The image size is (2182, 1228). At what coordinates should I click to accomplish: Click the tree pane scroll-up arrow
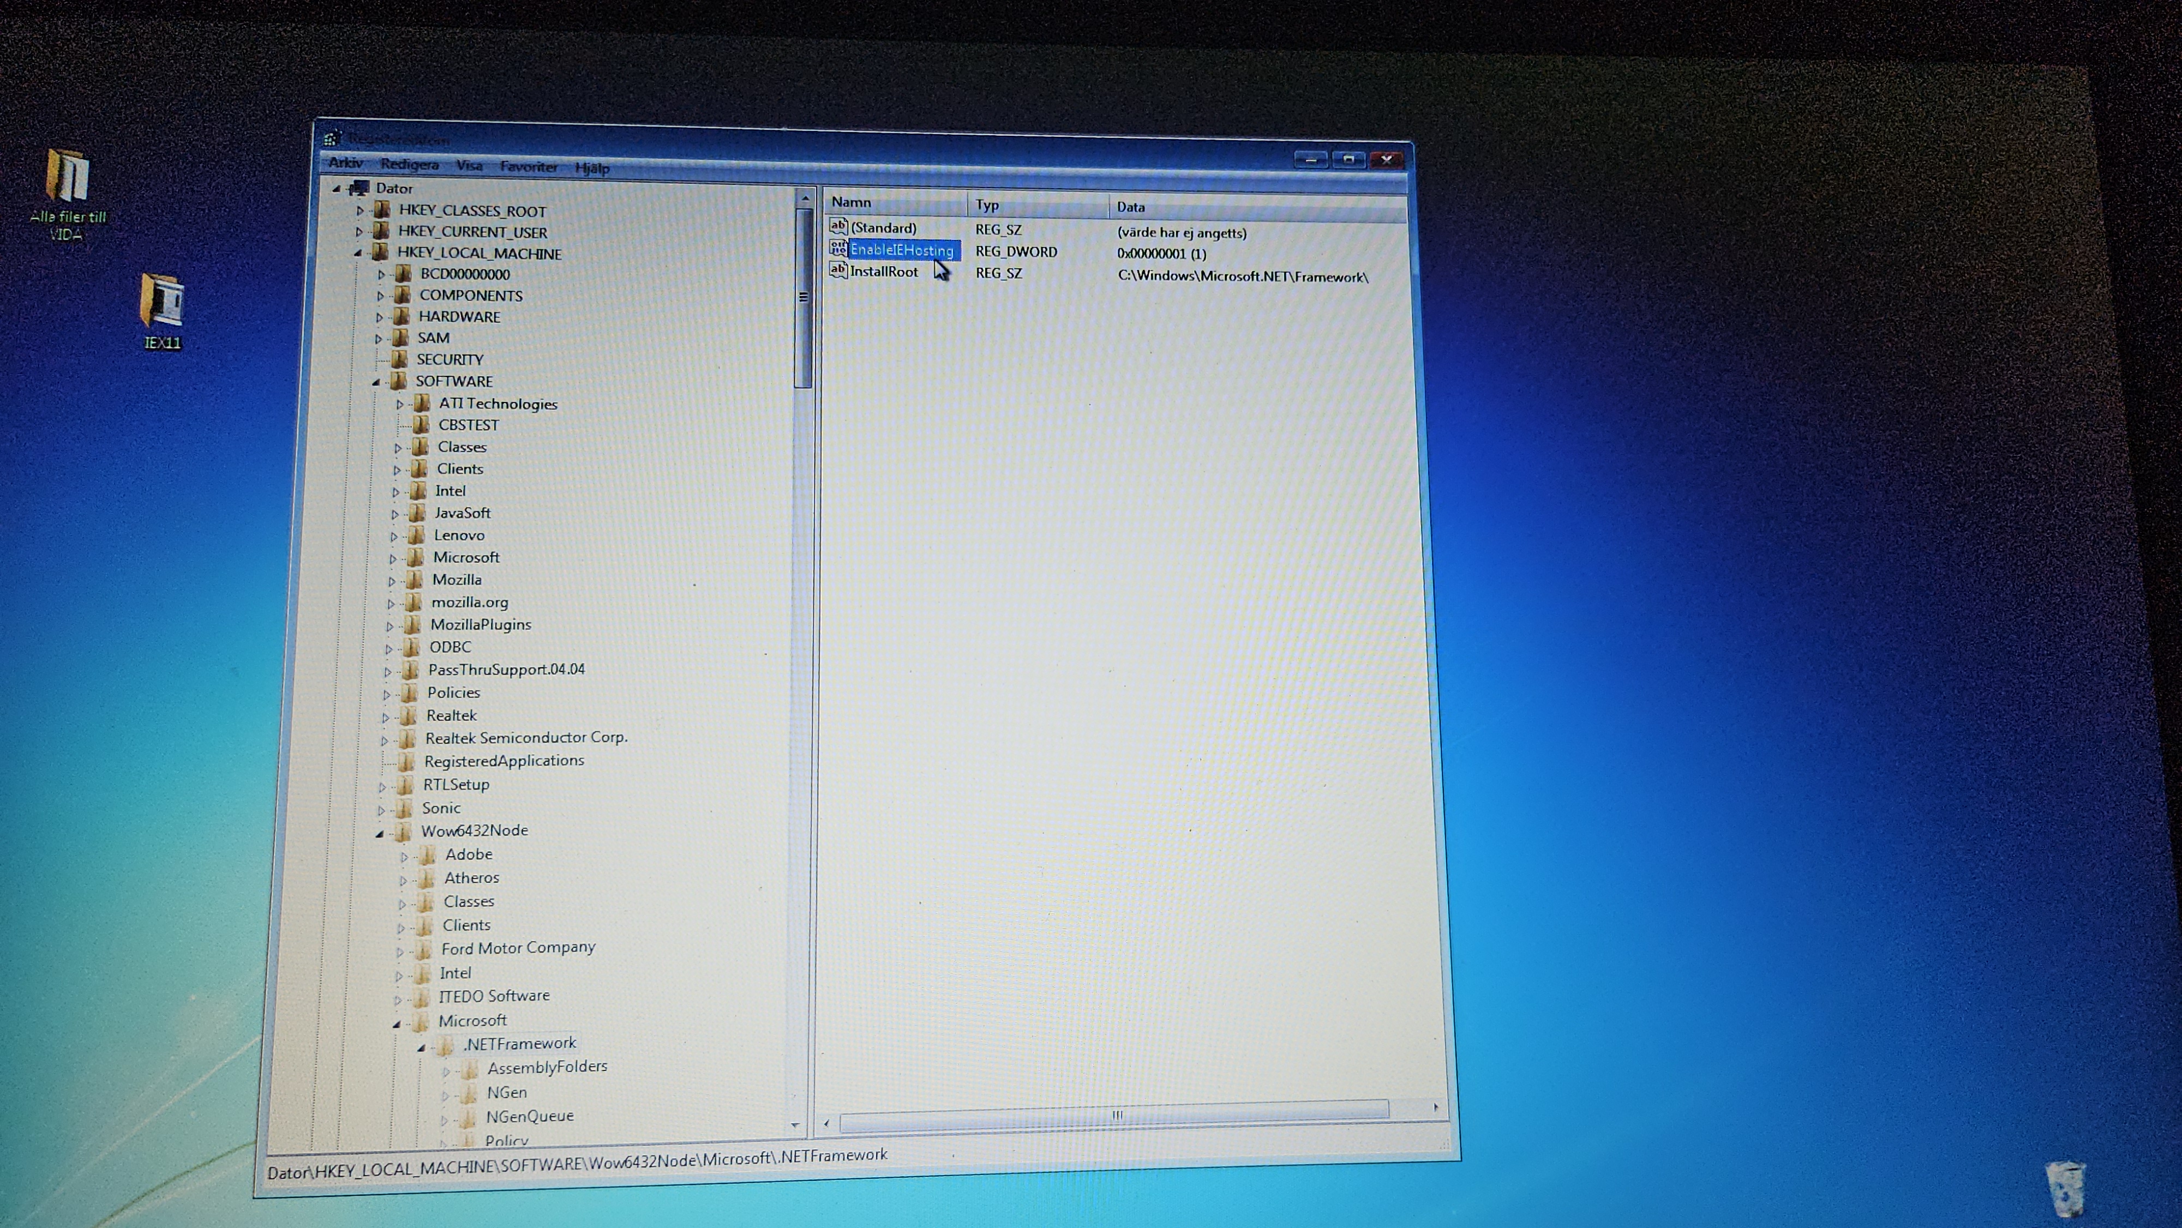[x=805, y=198]
